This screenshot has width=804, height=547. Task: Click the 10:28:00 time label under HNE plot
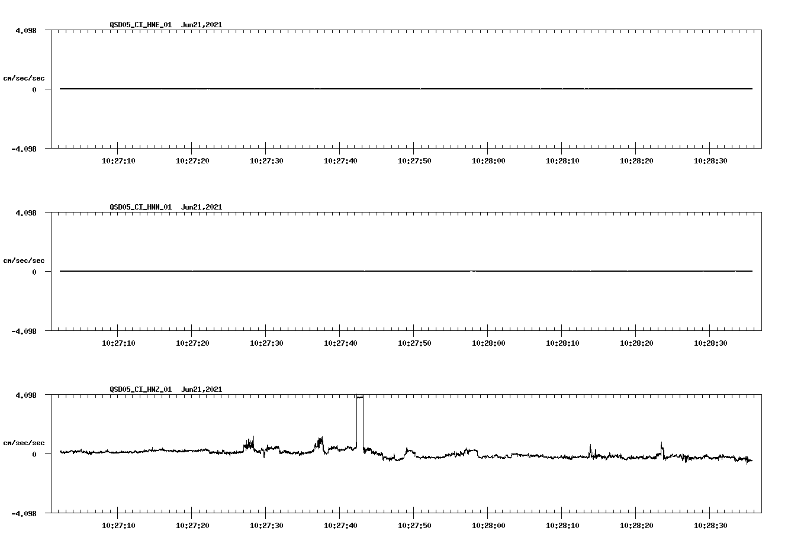(x=488, y=161)
